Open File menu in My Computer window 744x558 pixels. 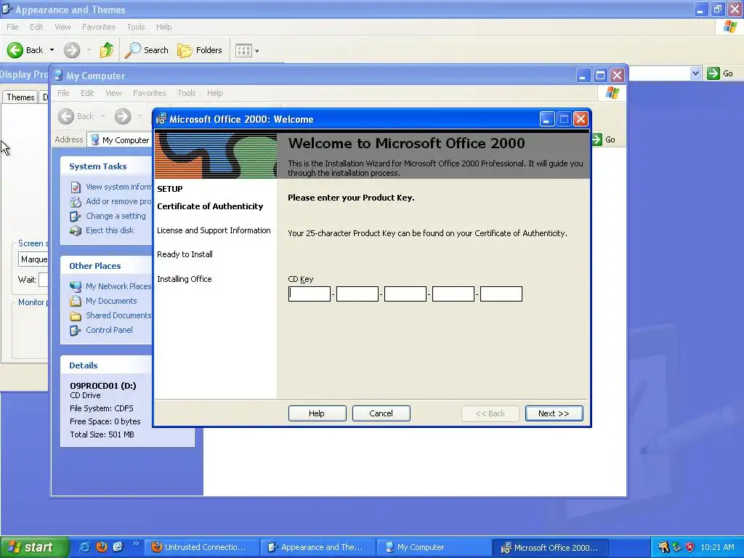coord(64,93)
